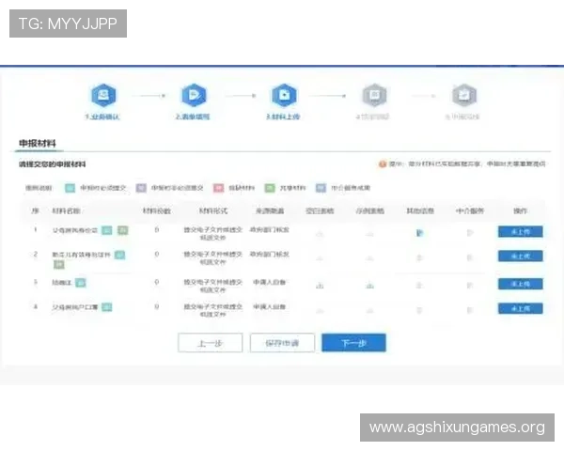Image resolution: width=564 pixels, height=451 pixels.
Task: Click the 中介服务 column header
Action: pos(470,210)
